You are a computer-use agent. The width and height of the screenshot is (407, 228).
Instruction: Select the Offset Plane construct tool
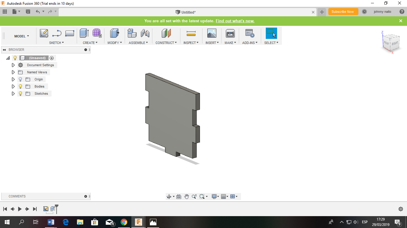click(166, 33)
